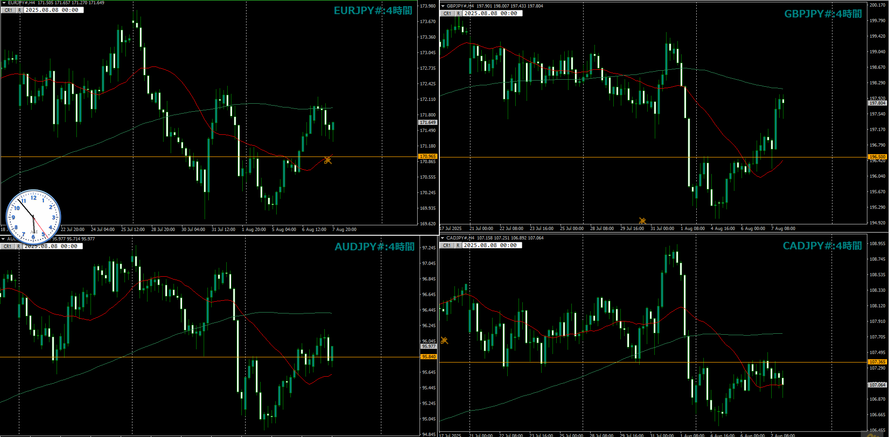Click the current price tag 171.649 on EURJPY
Viewport: 890px width, 437px height.
click(x=428, y=123)
